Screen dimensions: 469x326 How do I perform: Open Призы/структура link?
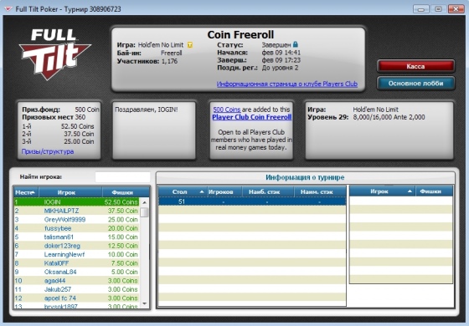tap(48, 151)
